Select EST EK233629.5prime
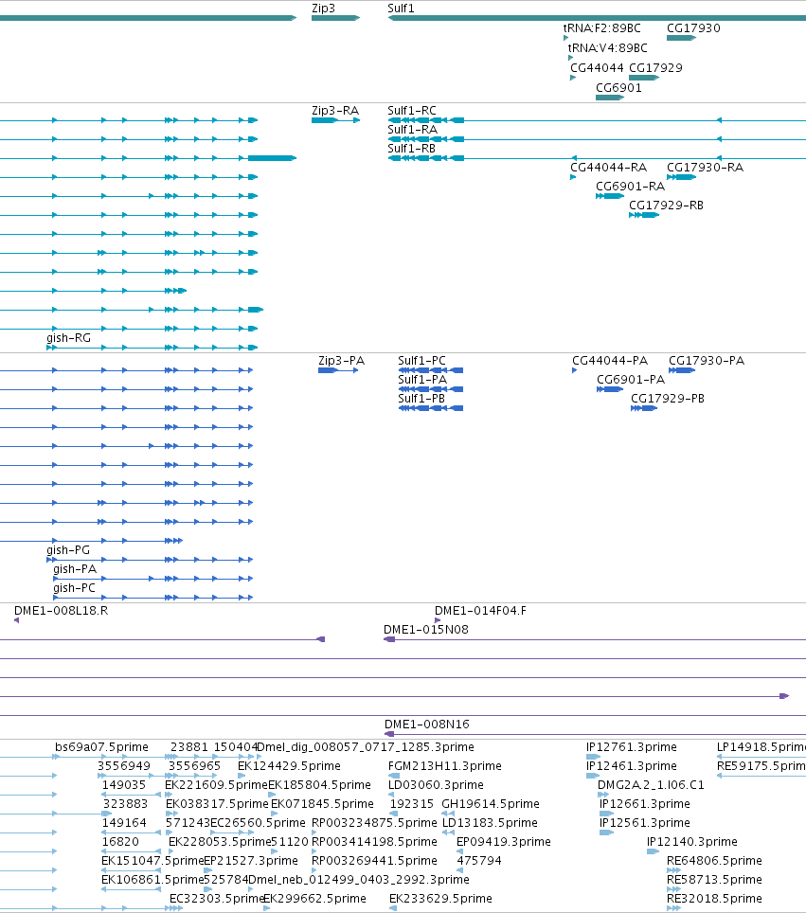 pos(440,899)
